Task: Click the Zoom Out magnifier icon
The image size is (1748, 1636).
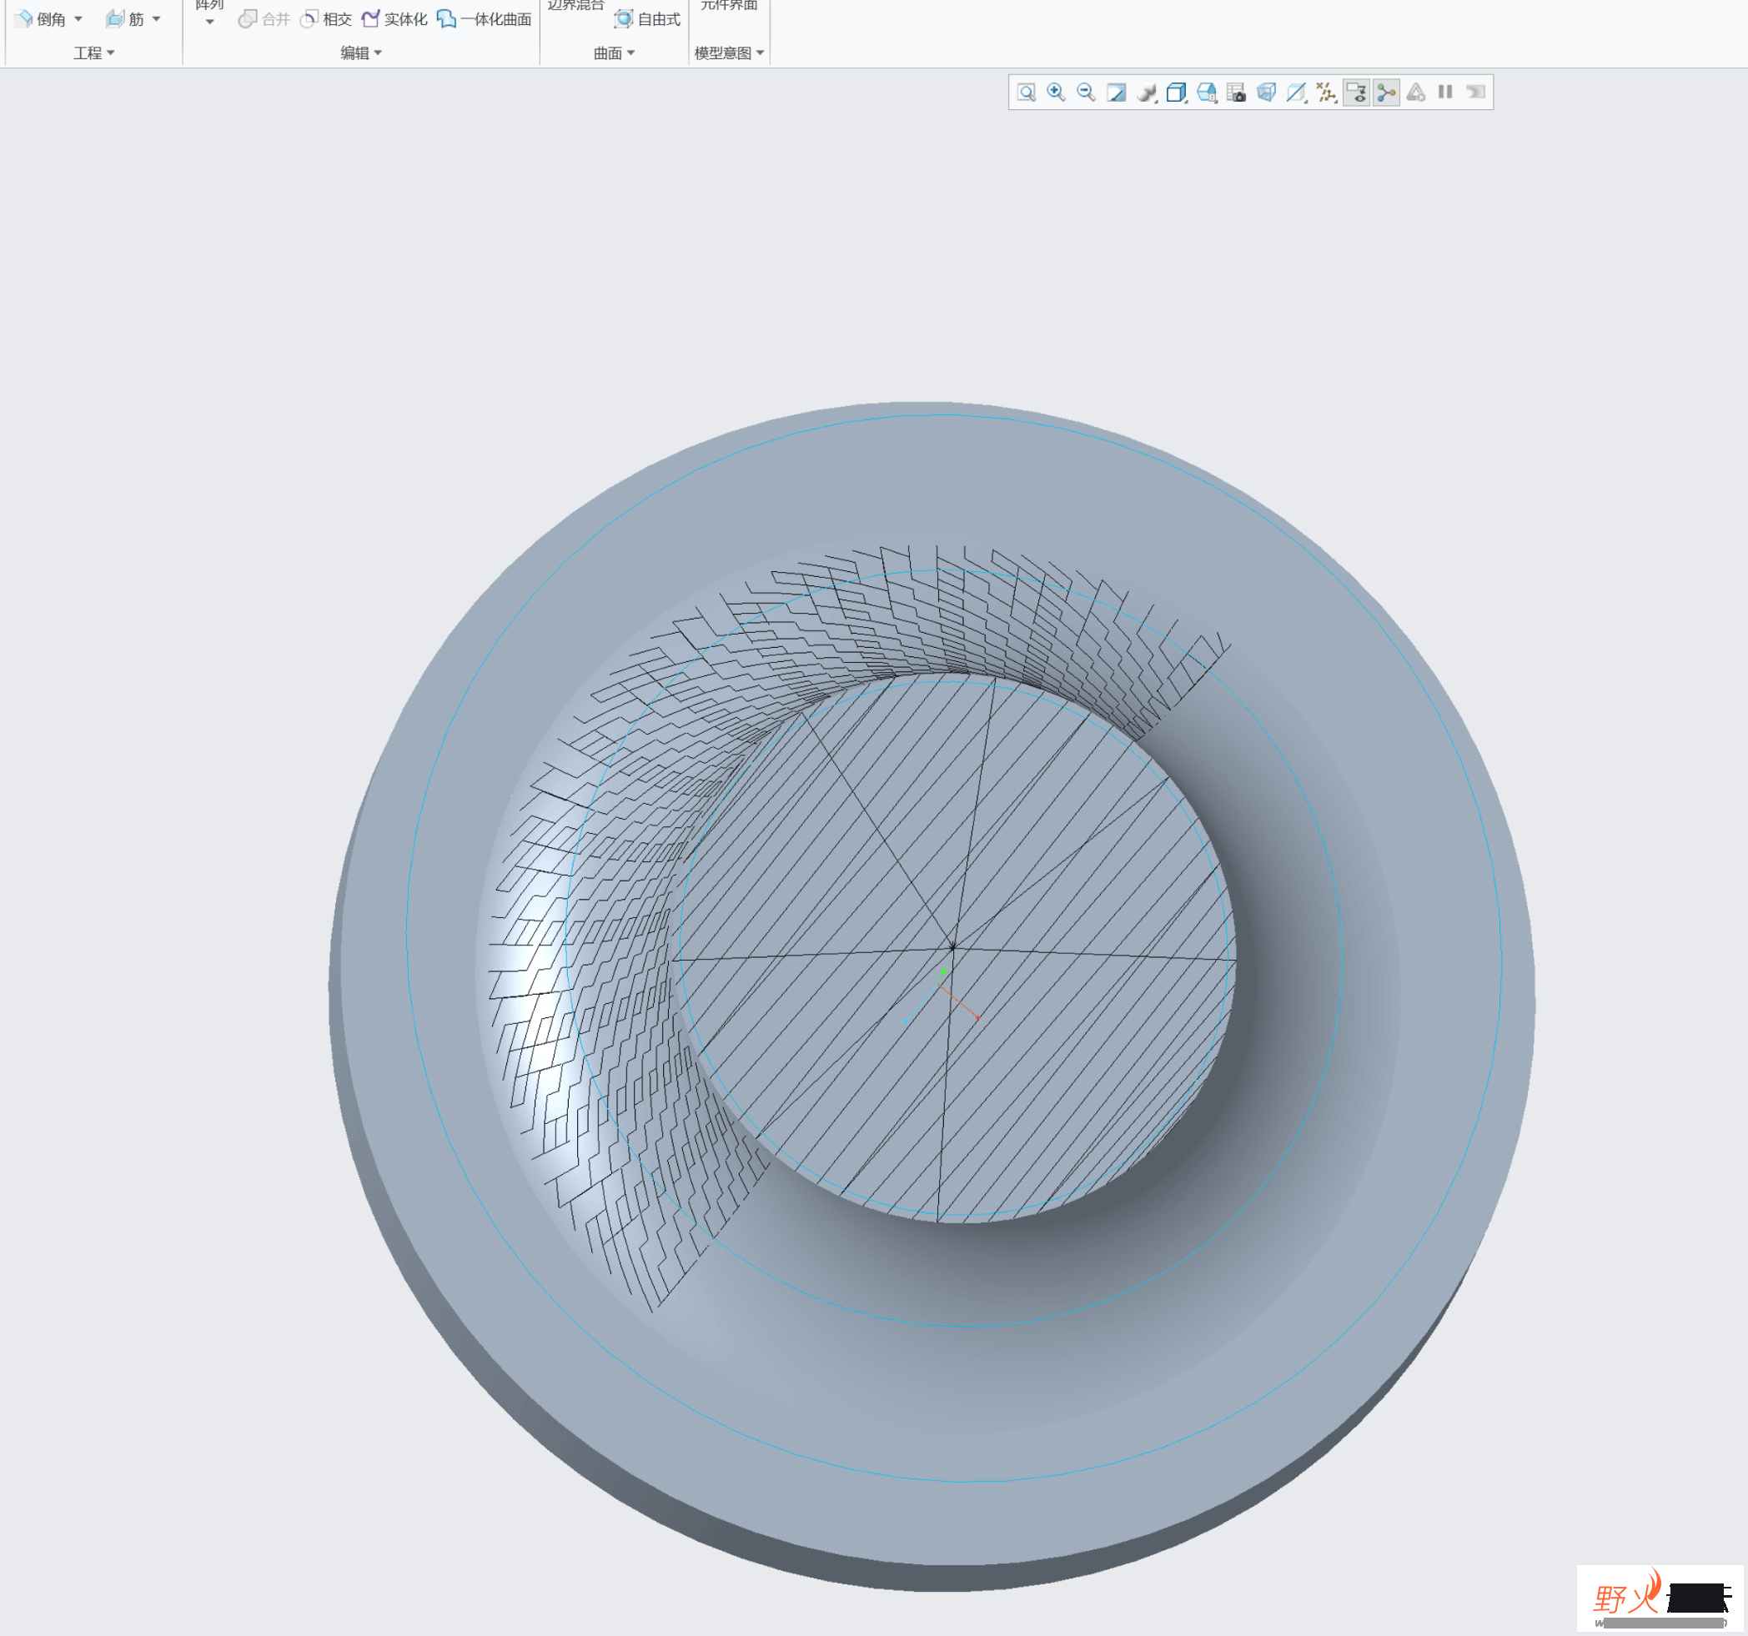Action: coord(1086,93)
